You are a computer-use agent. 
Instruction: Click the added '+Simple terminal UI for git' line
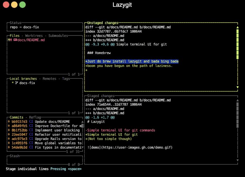coord(111,134)
